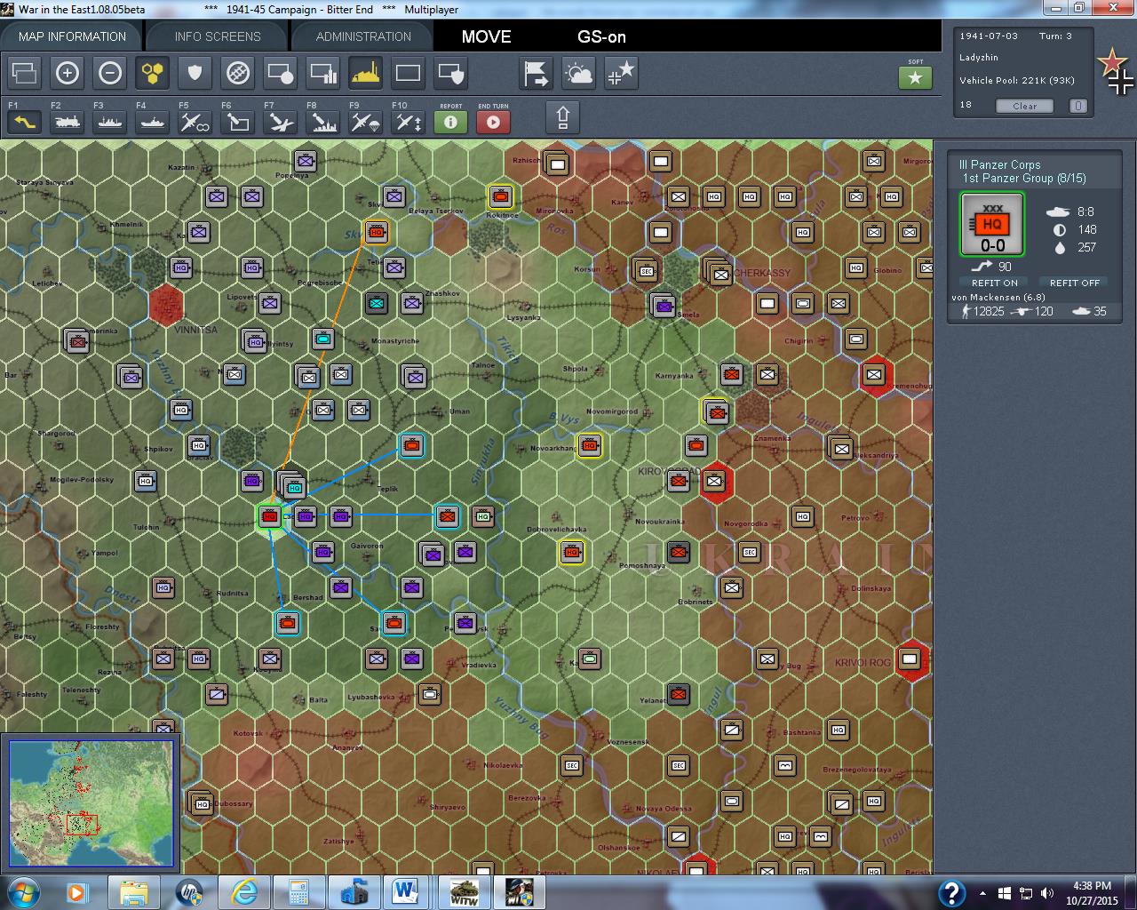
Task: Select F8 bomb city mode
Action: pos(323,122)
